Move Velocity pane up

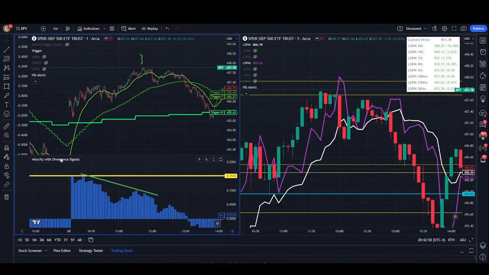click(199, 160)
